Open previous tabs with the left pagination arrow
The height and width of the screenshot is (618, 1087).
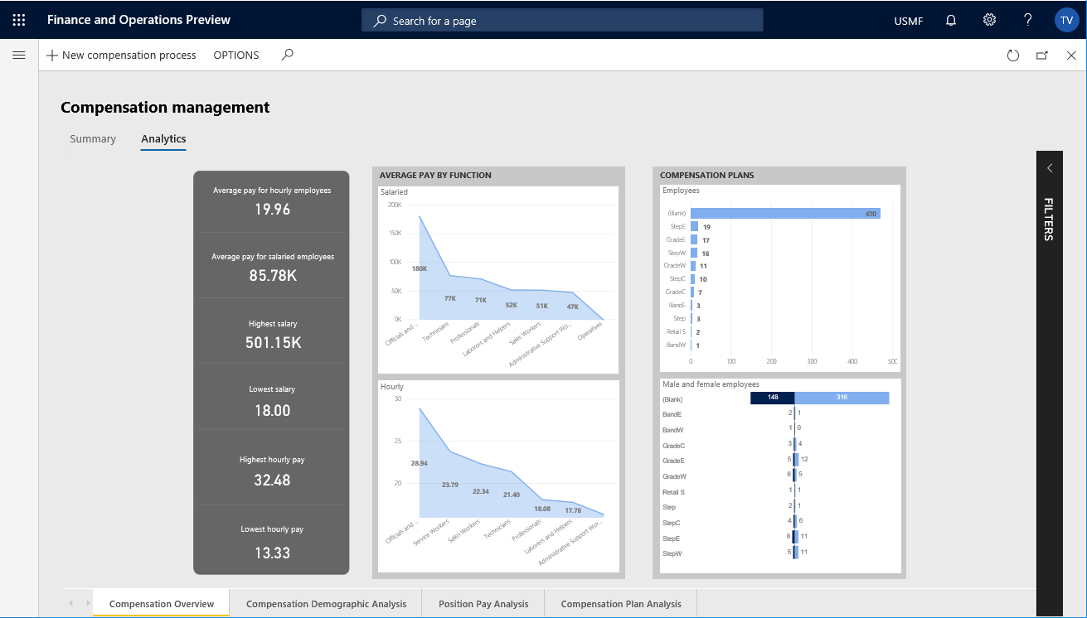point(72,603)
